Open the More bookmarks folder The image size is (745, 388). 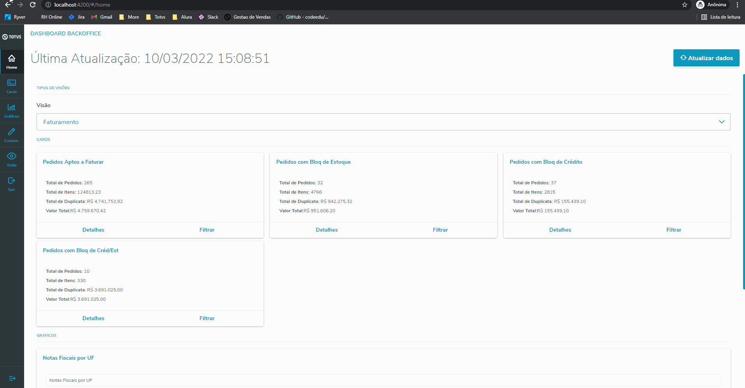(129, 17)
